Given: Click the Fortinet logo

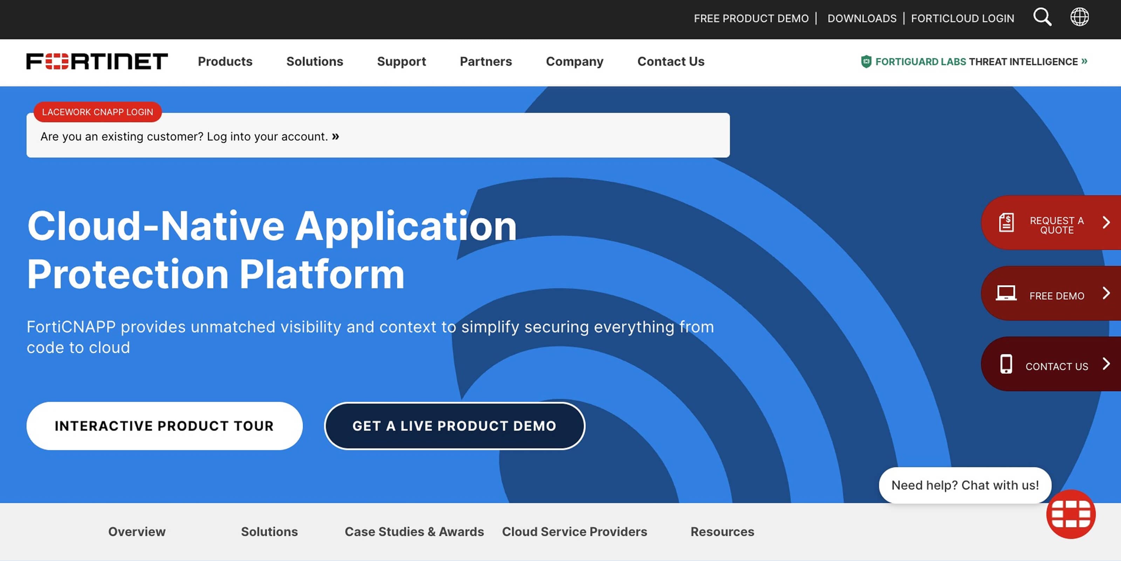Looking at the screenshot, I should (x=97, y=61).
